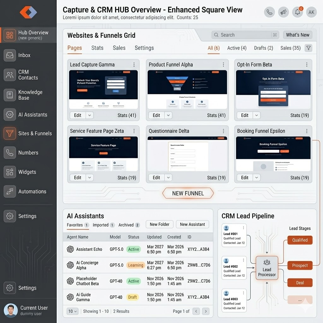Open Opt-In Form Beta three-dot menu
This screenshot has height=323, width=323.
tap(307, 65)
